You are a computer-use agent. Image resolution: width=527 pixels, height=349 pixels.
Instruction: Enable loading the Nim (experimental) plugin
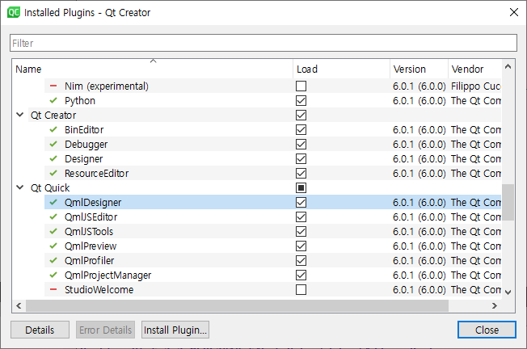click(301, 86)
